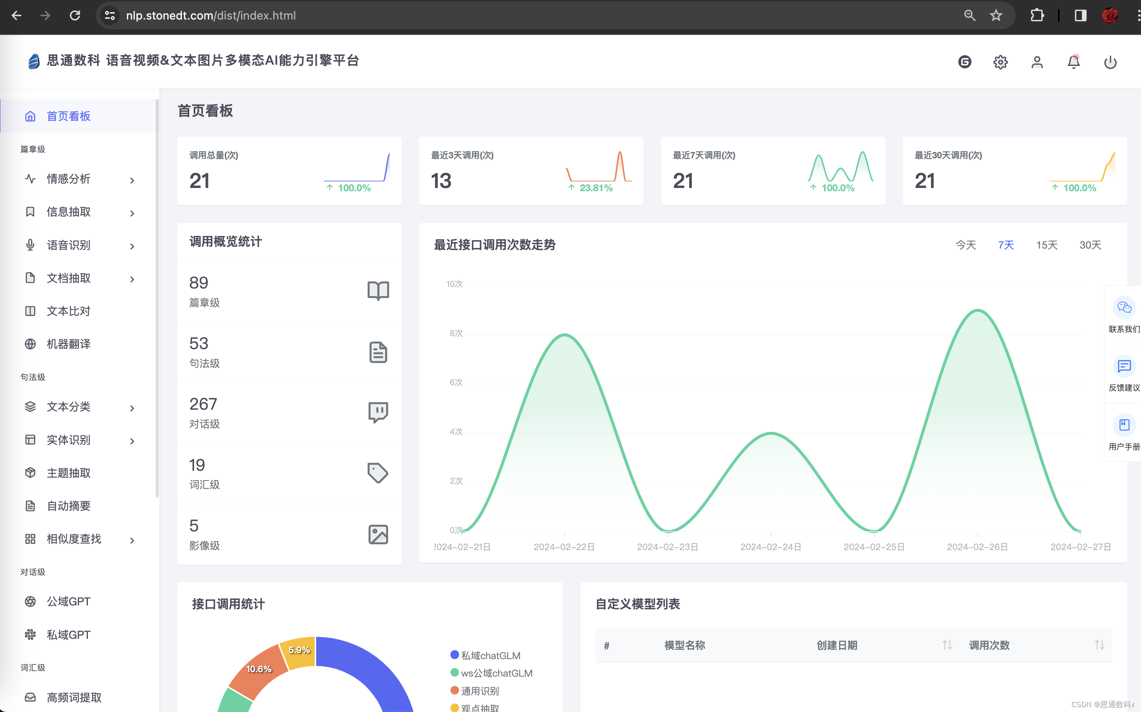Switch the trend chart to 15天
Screen dimensions: 1141x712
pyautogui.click(x=1047, y=245)
